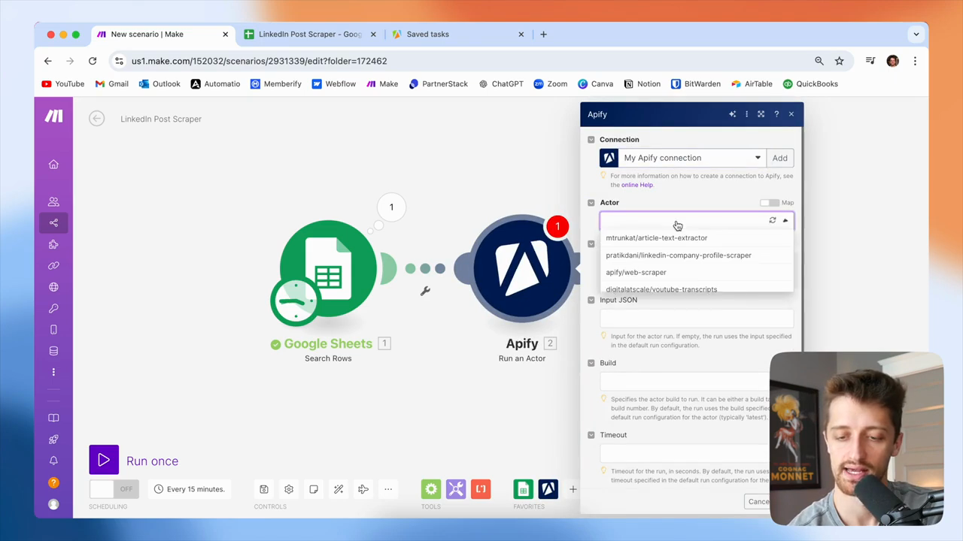Add Apify module from favorites bar

(x=548, y=489)
